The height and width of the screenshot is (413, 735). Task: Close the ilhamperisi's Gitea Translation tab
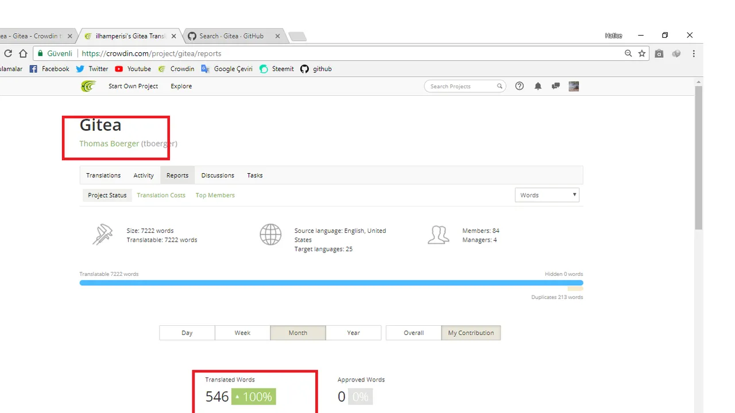[174, 36]
